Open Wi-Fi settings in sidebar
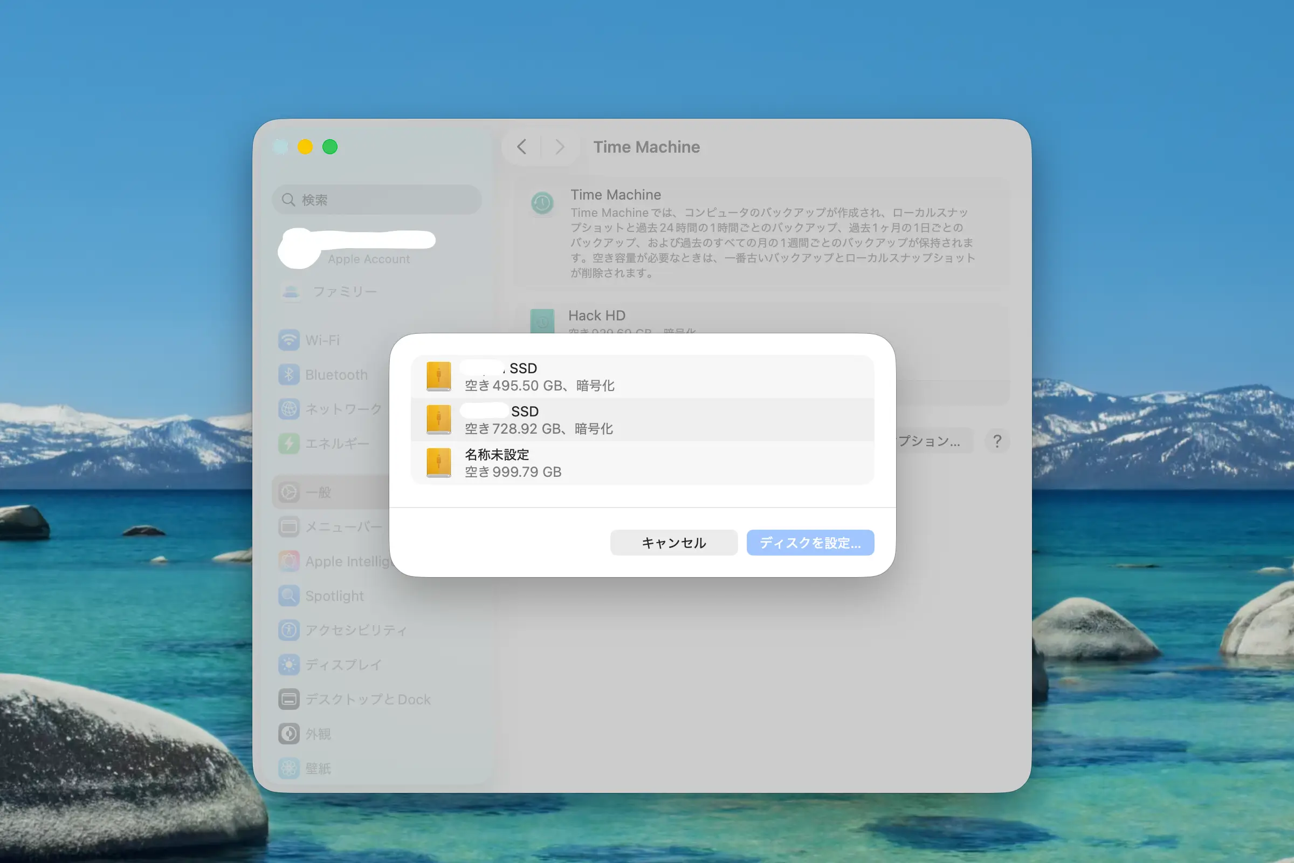This screenshot has width=1294, height=863. (x=322, y=340)
